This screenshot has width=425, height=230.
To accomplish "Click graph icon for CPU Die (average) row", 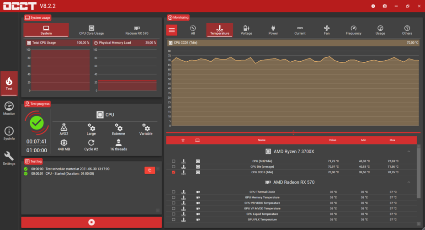I will click(184, 167).
